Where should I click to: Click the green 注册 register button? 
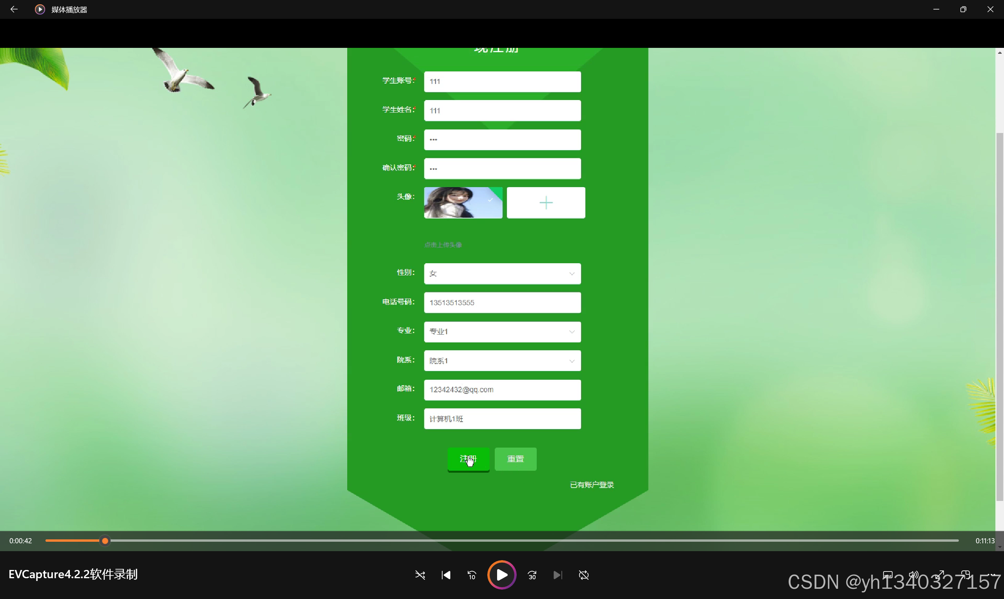pyautogui.click(x=468, y=459)
